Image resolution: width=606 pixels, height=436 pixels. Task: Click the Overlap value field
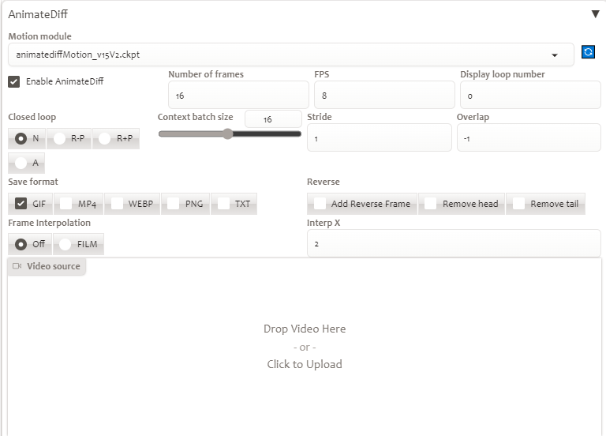coord(529,137)
